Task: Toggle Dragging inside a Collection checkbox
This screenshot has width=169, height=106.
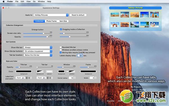Action: [61, 29]
